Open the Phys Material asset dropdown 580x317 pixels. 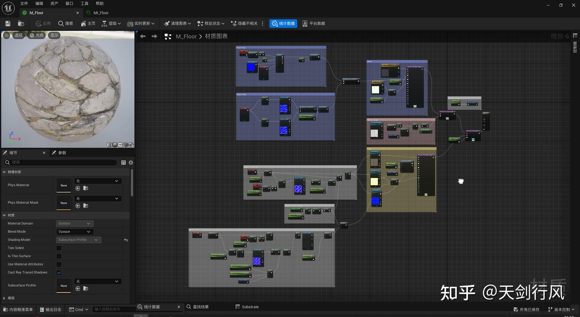97,181
